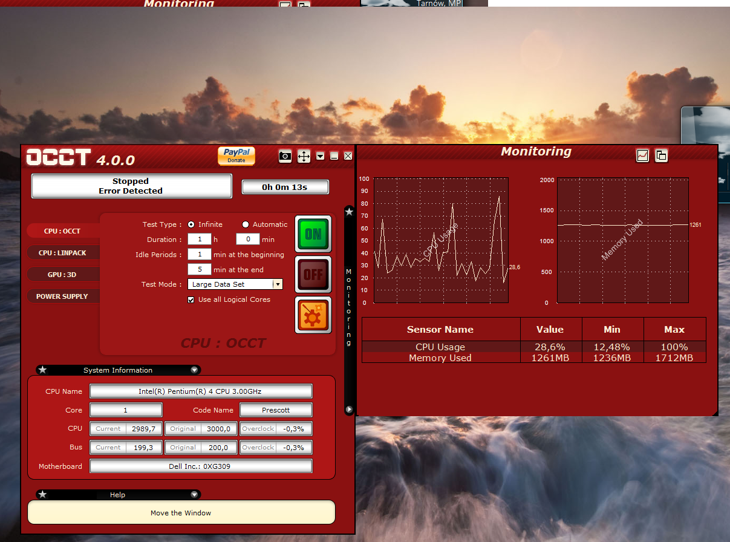Viewport: 730px width, 542px height.
Task: Toggle Use all Logical Cores checkbox
Action: (x=191, y=300)
